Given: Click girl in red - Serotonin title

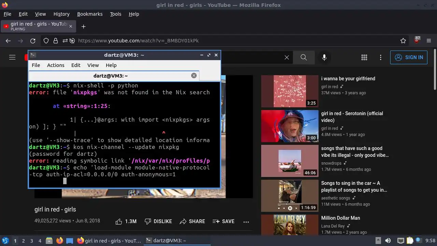Looking at the screenshot, I should [352, 117].
